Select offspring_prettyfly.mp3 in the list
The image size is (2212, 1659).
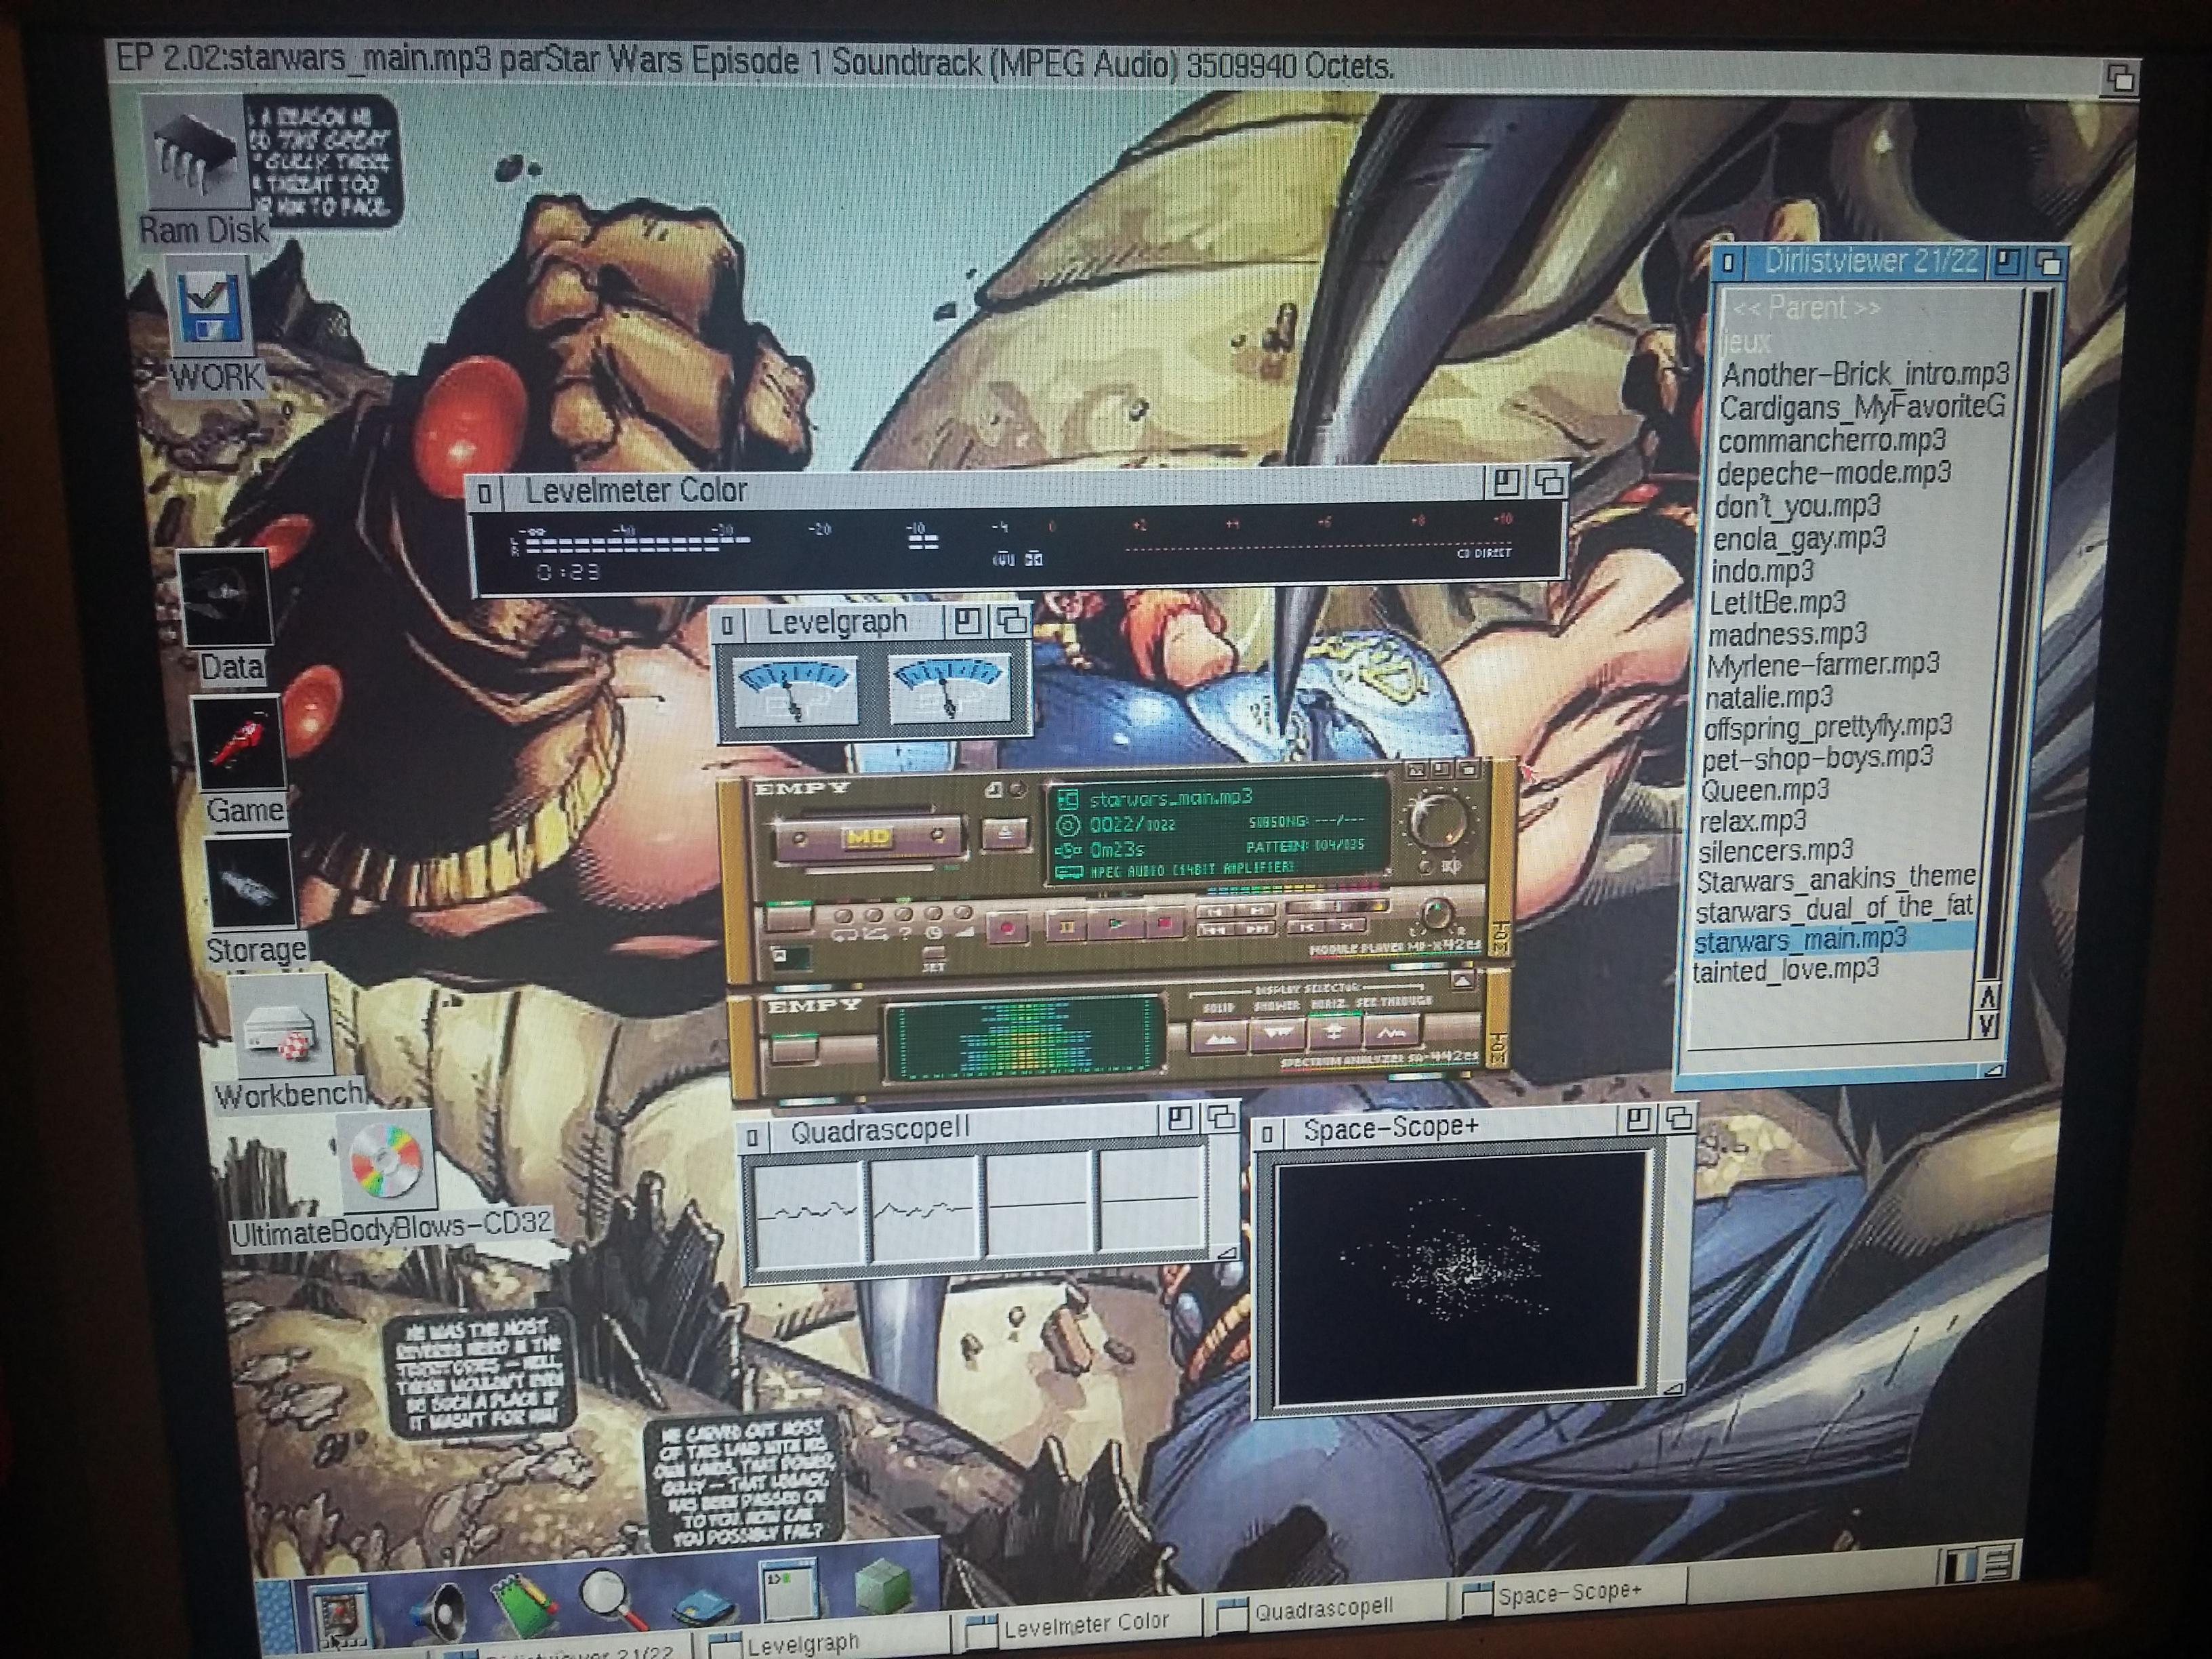click(x=1827, y=727)
